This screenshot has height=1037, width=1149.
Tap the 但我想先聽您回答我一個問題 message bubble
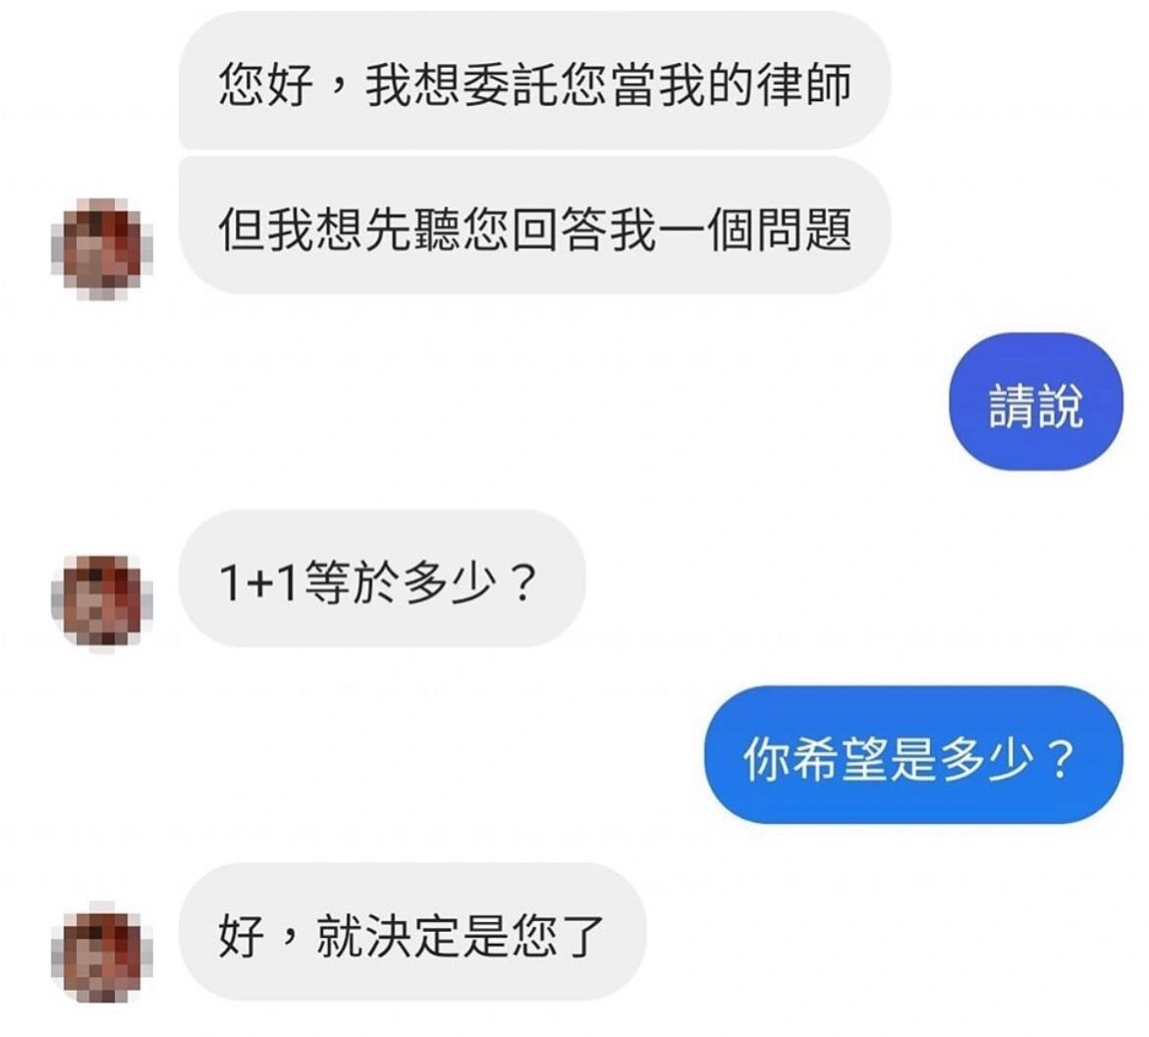pyautogui.click(x=535, y=226)
